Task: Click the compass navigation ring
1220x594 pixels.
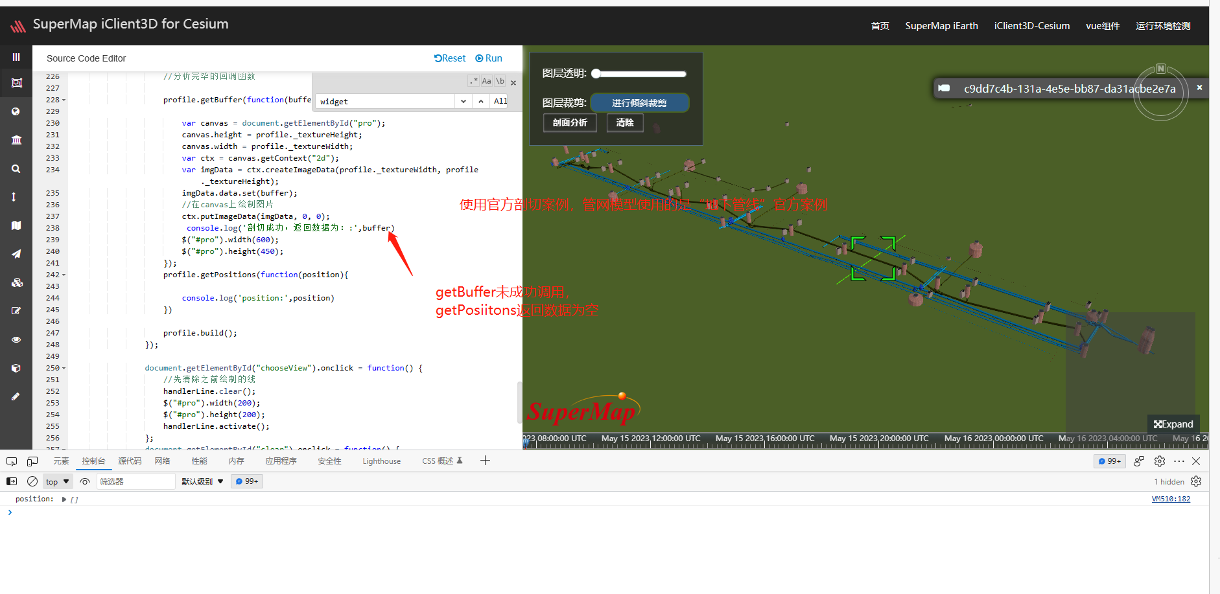Action: pos(1161,93)
